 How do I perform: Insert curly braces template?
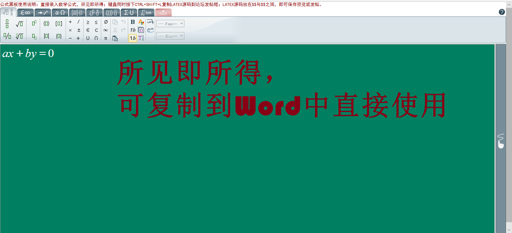[x=59, y=36]
